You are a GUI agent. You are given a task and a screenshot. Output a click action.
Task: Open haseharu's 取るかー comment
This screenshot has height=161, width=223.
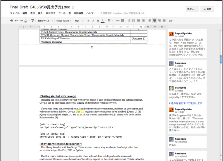tap(187, 142)
